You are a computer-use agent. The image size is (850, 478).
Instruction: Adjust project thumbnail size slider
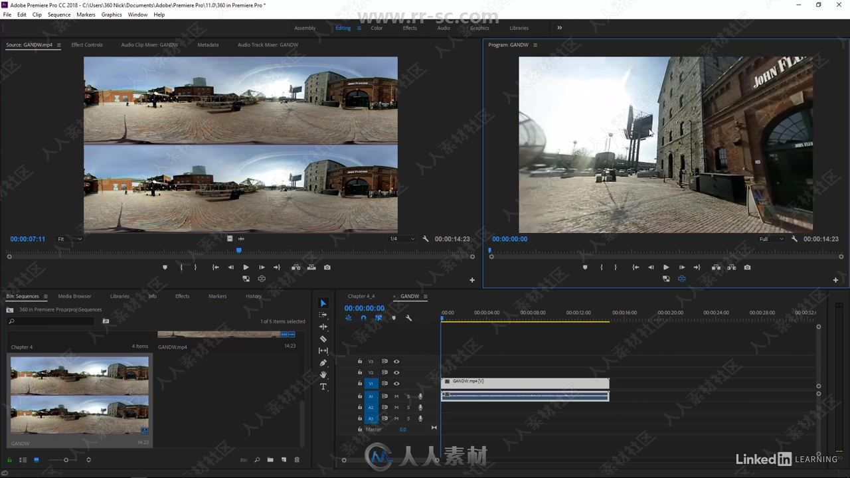tap(66, 459)
